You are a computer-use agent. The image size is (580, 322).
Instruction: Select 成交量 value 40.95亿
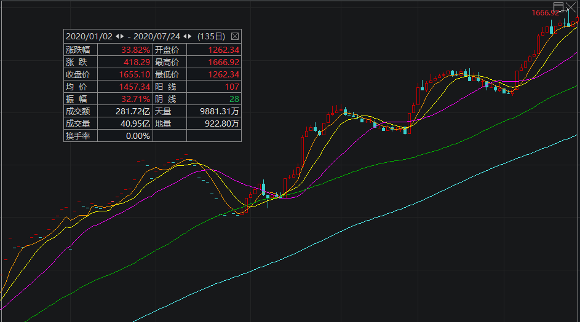click(135, 123)
